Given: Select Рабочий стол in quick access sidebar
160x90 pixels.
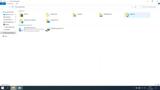Looking at the screenshot, I should [x=9, y=14].
